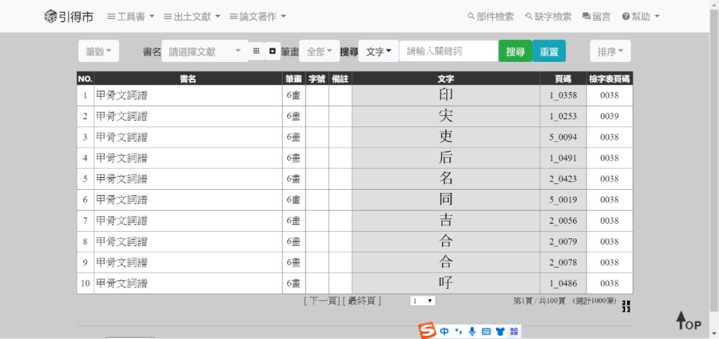This screenshot has height=339, width=719.
Task: Click the character 吉 in row 7
Action: [x=445, y=220]
